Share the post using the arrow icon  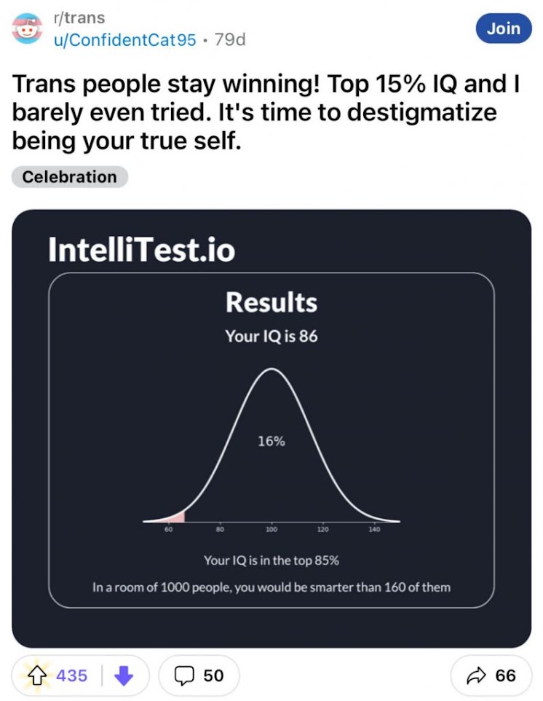tap(476, 675)
